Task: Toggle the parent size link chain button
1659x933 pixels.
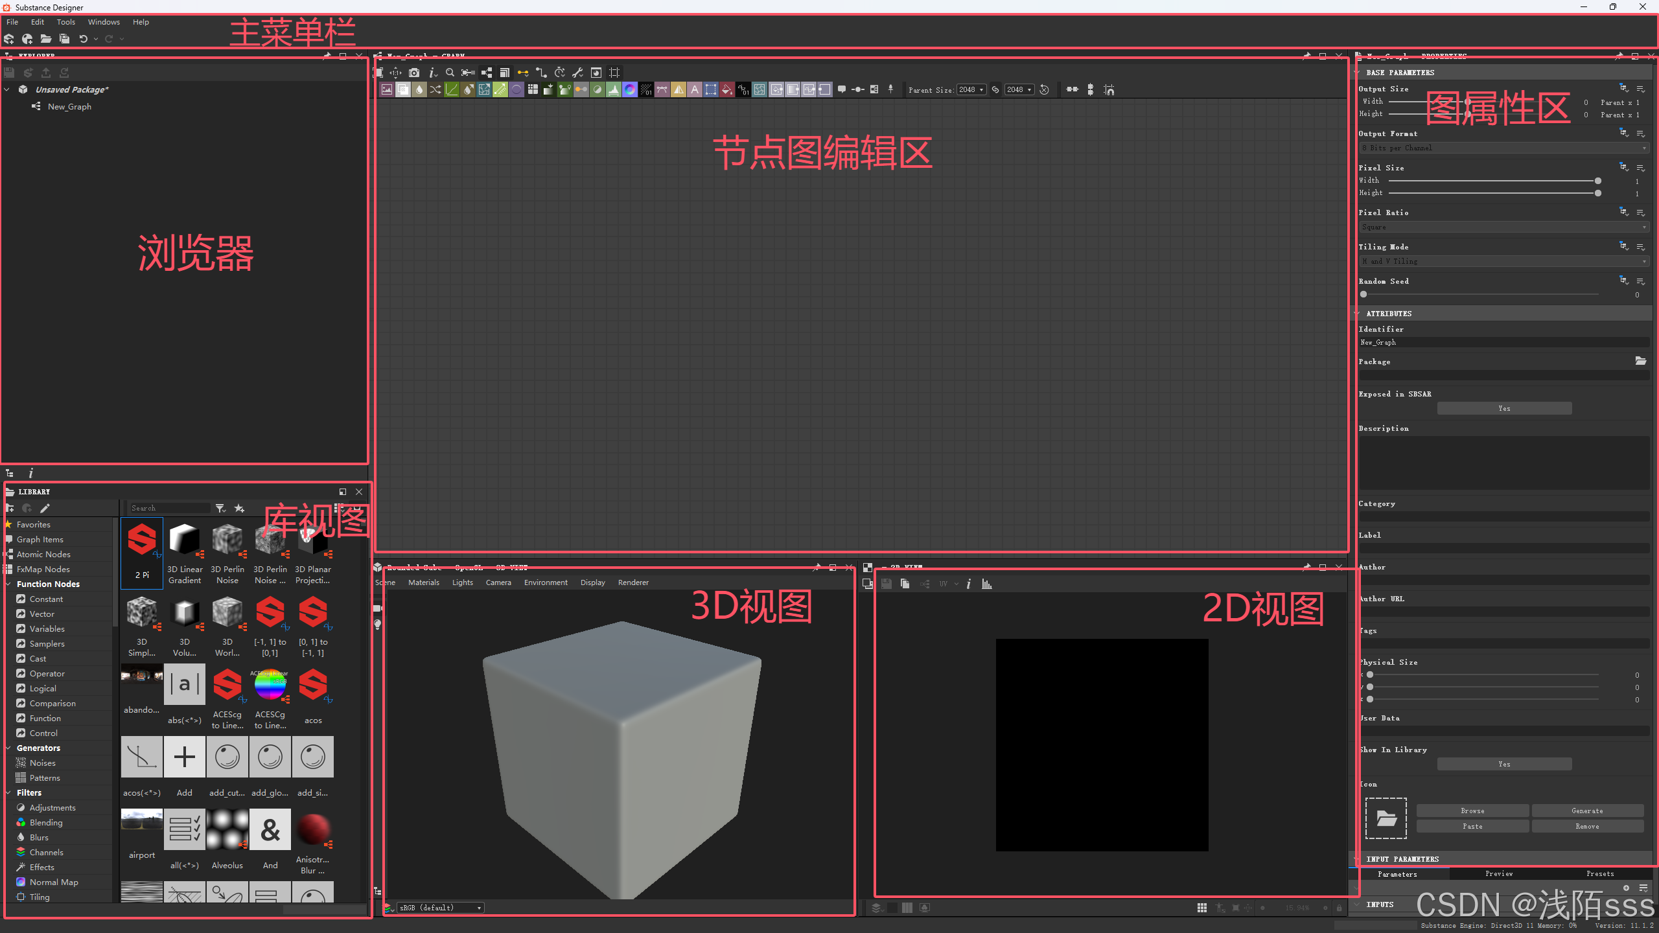Action: click(995, 89)
